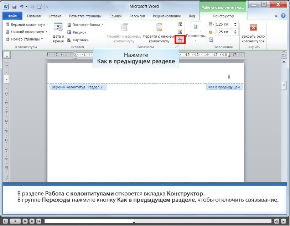Open the Рассылки ribbon tab

[137, 16]
